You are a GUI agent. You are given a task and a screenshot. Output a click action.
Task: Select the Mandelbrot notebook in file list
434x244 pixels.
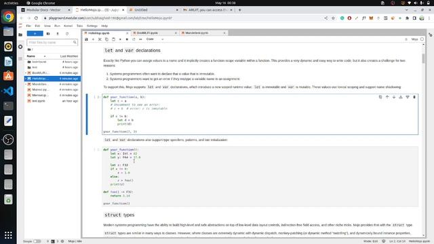point(52,84)
